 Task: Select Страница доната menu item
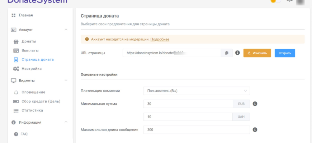[x=38, y=59]
